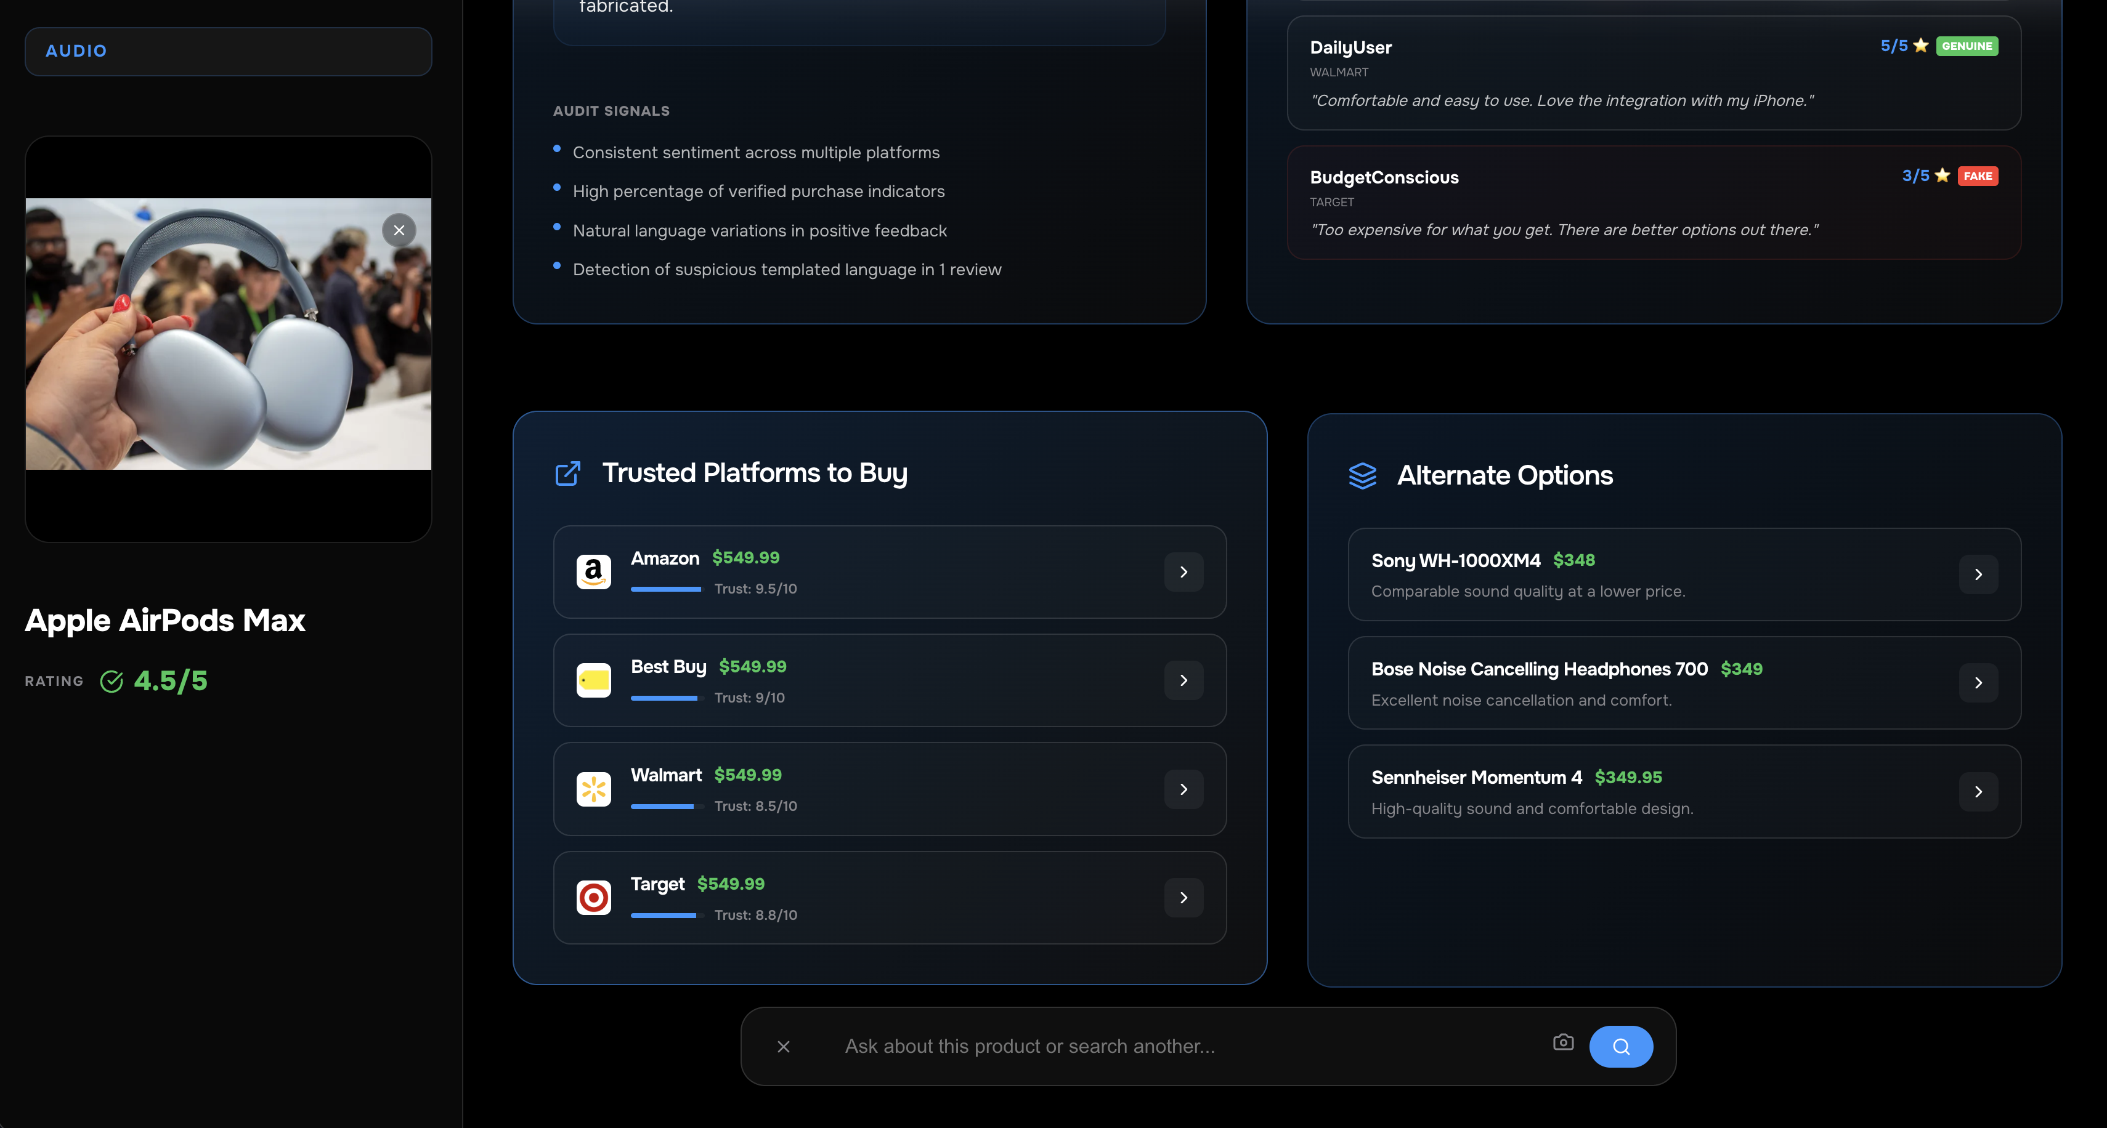Click the Walmart logo icon

click(x=593, y=789)
